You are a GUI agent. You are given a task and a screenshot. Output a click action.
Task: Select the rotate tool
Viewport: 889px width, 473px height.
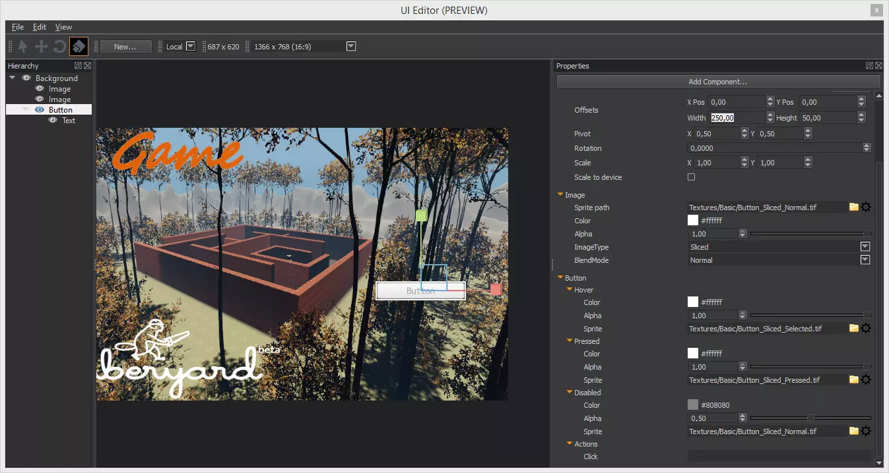coord(59,47)
